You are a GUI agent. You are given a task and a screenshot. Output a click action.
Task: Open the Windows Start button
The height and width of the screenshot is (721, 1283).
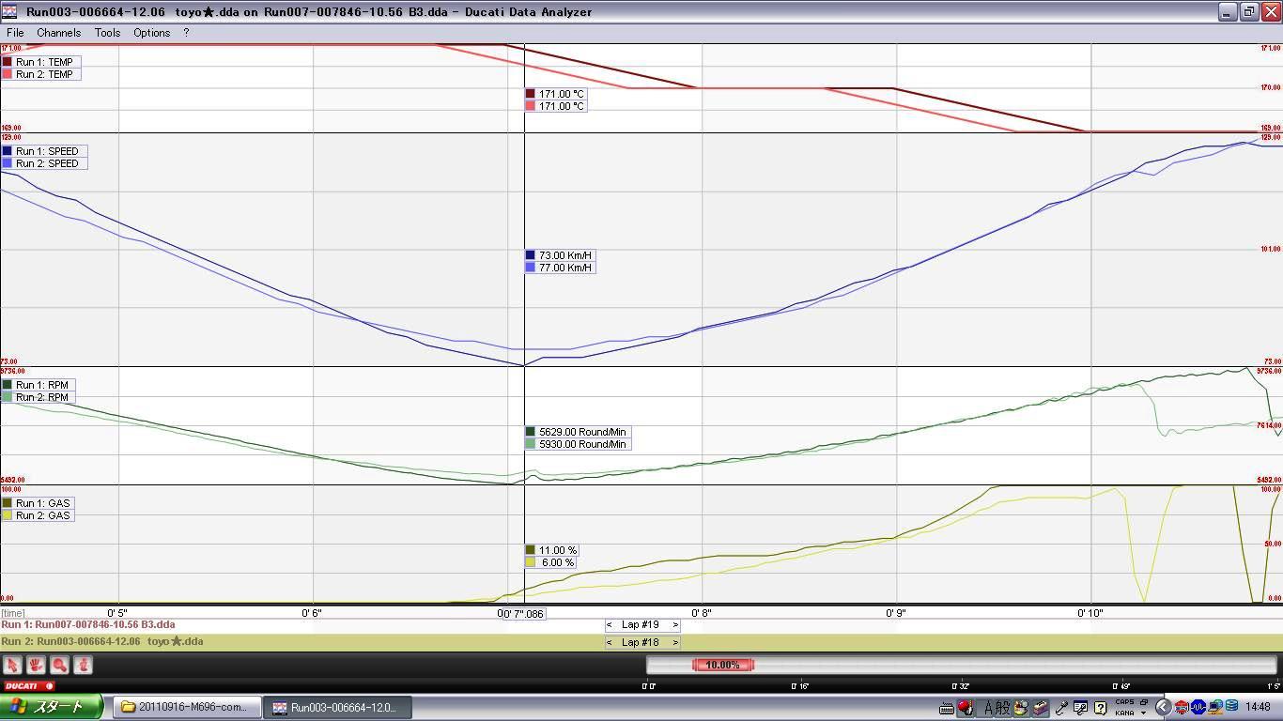(52, 707)
